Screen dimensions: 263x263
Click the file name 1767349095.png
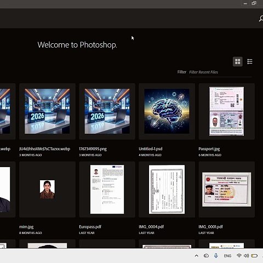(93, 149)
